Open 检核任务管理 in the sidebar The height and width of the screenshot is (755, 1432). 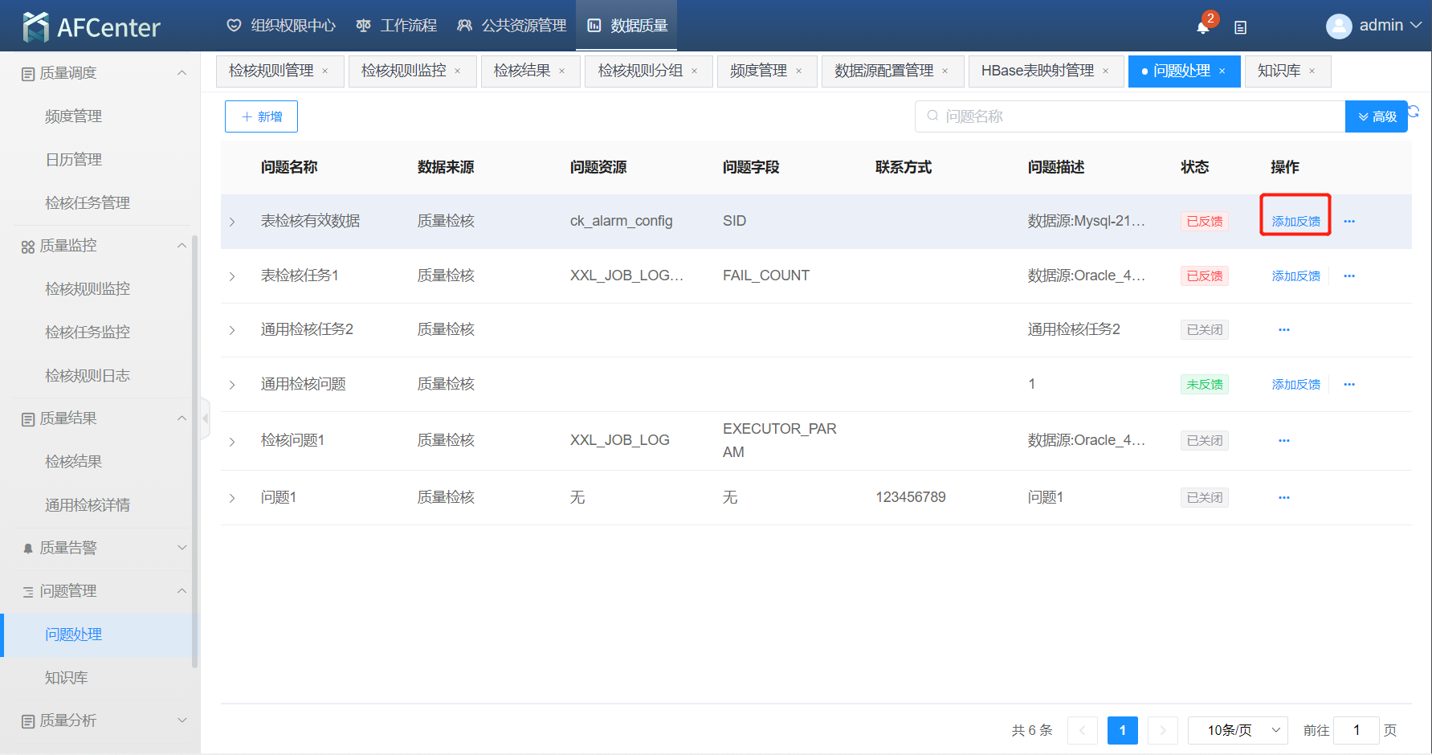coord(88,203)
